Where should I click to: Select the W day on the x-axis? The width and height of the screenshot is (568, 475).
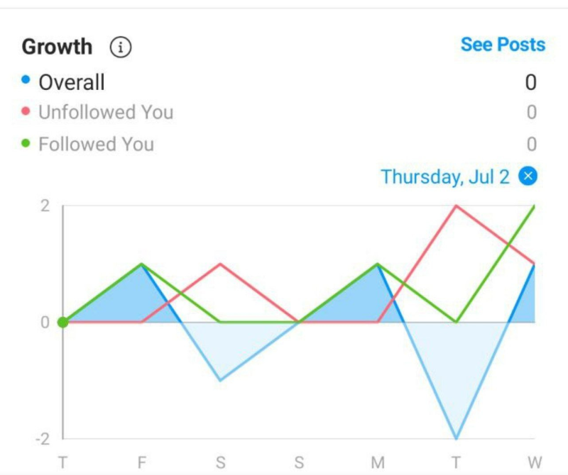coord(535,462)
